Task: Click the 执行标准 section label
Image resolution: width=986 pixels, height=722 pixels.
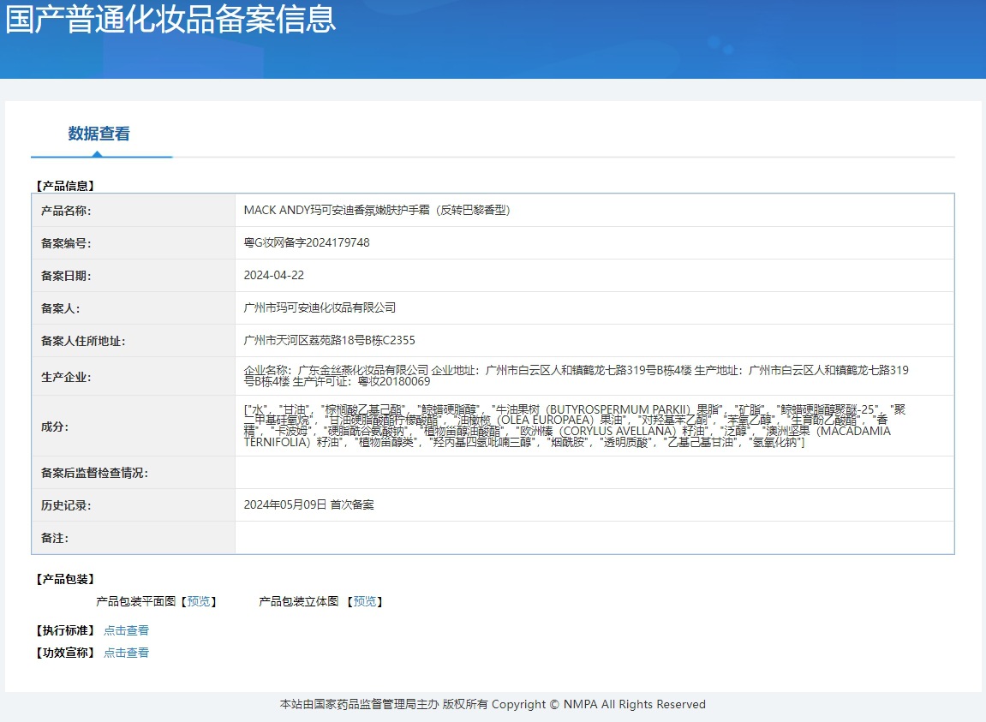Action: click(x=65, y=630)
